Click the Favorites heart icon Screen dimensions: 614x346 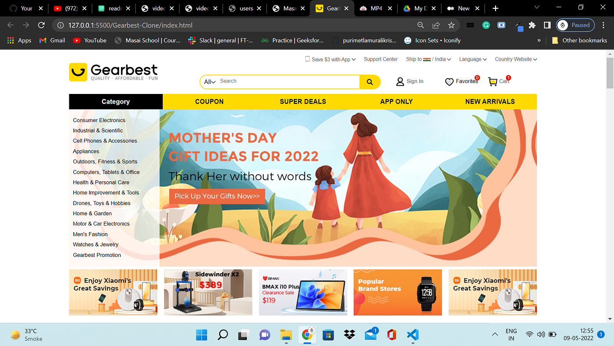[x=449, y=82]
